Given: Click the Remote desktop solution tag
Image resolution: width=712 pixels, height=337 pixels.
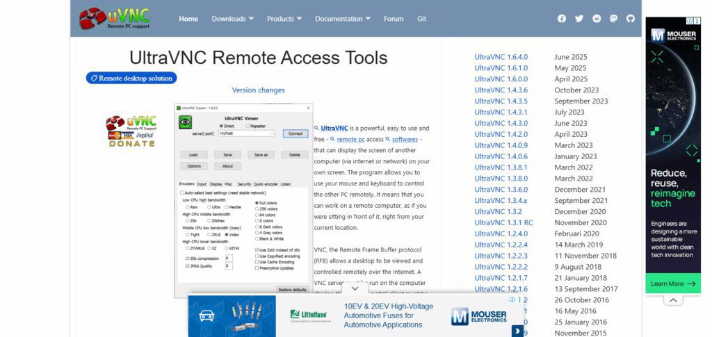Looking at the screenshot, I should coord(131,78).
